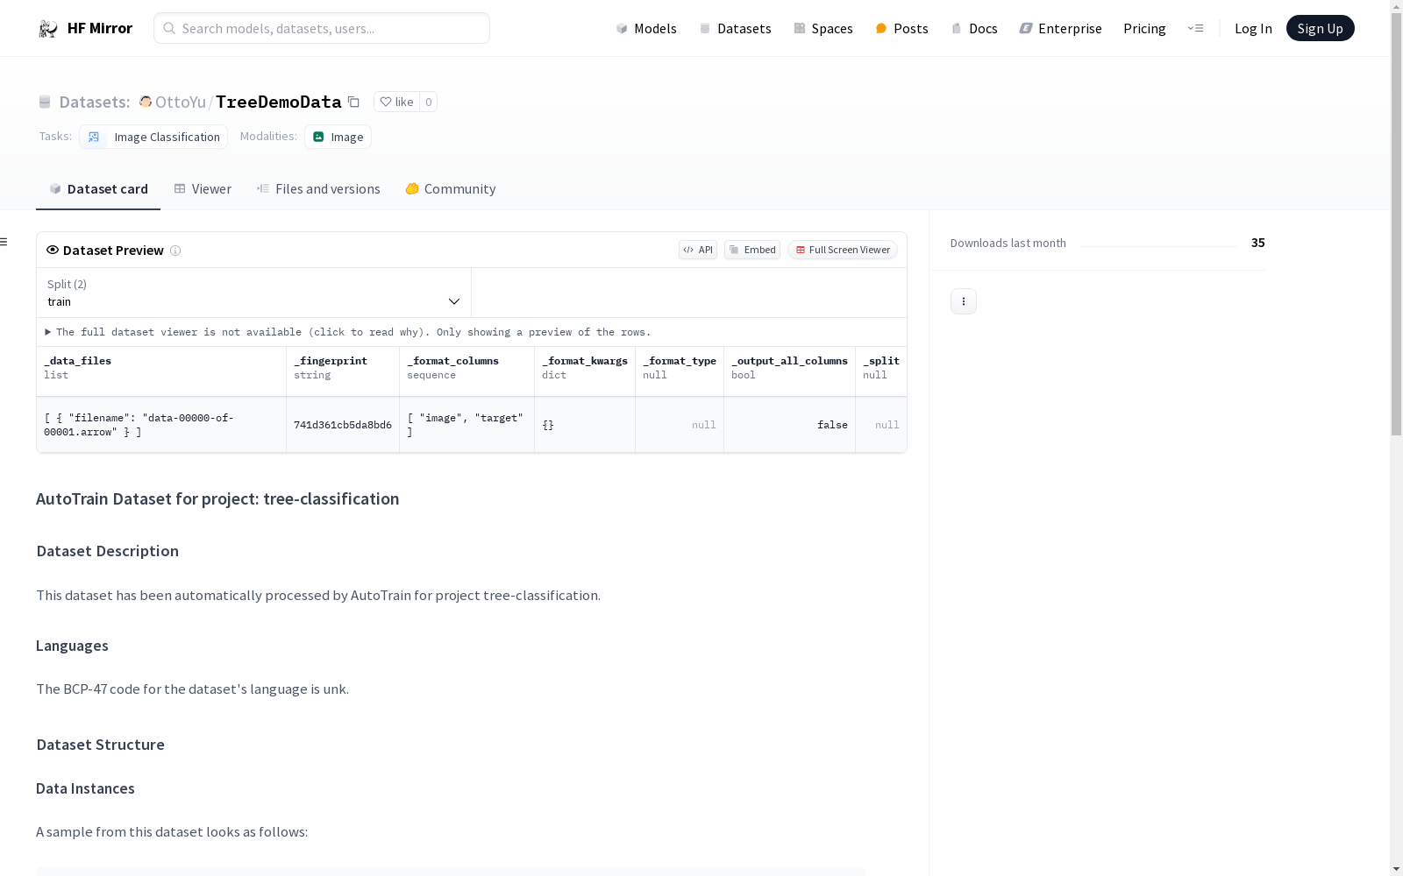Click the {} value in _format_kwargs
The image size is (1403, 876).
548,425
